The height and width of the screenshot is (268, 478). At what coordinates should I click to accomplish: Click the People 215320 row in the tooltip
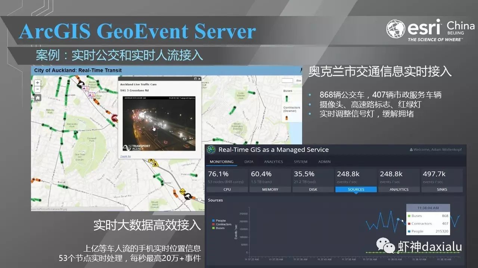point(428,231)
